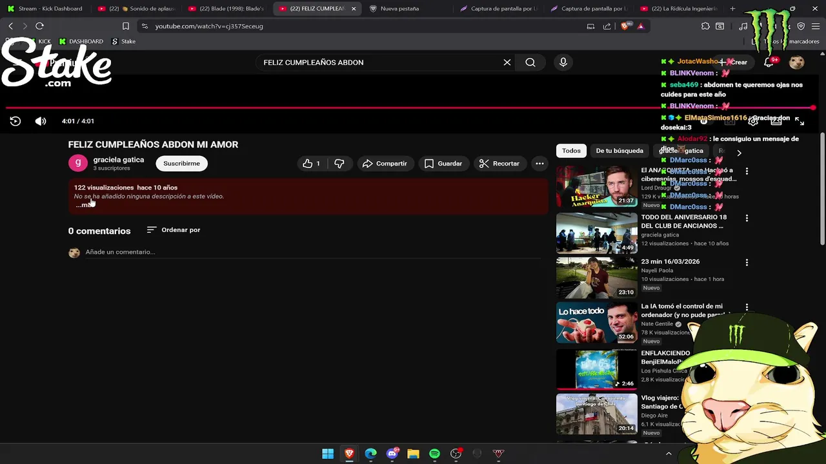The image size is (826, 464).
Task: Open the browser hamburger menu
Action: (815, 26)
